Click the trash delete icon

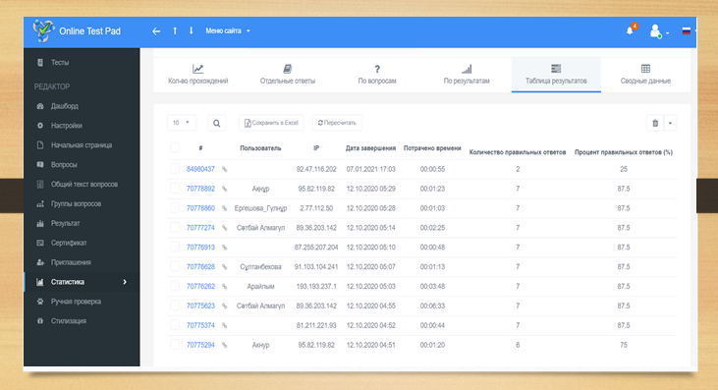coord(655,123)
